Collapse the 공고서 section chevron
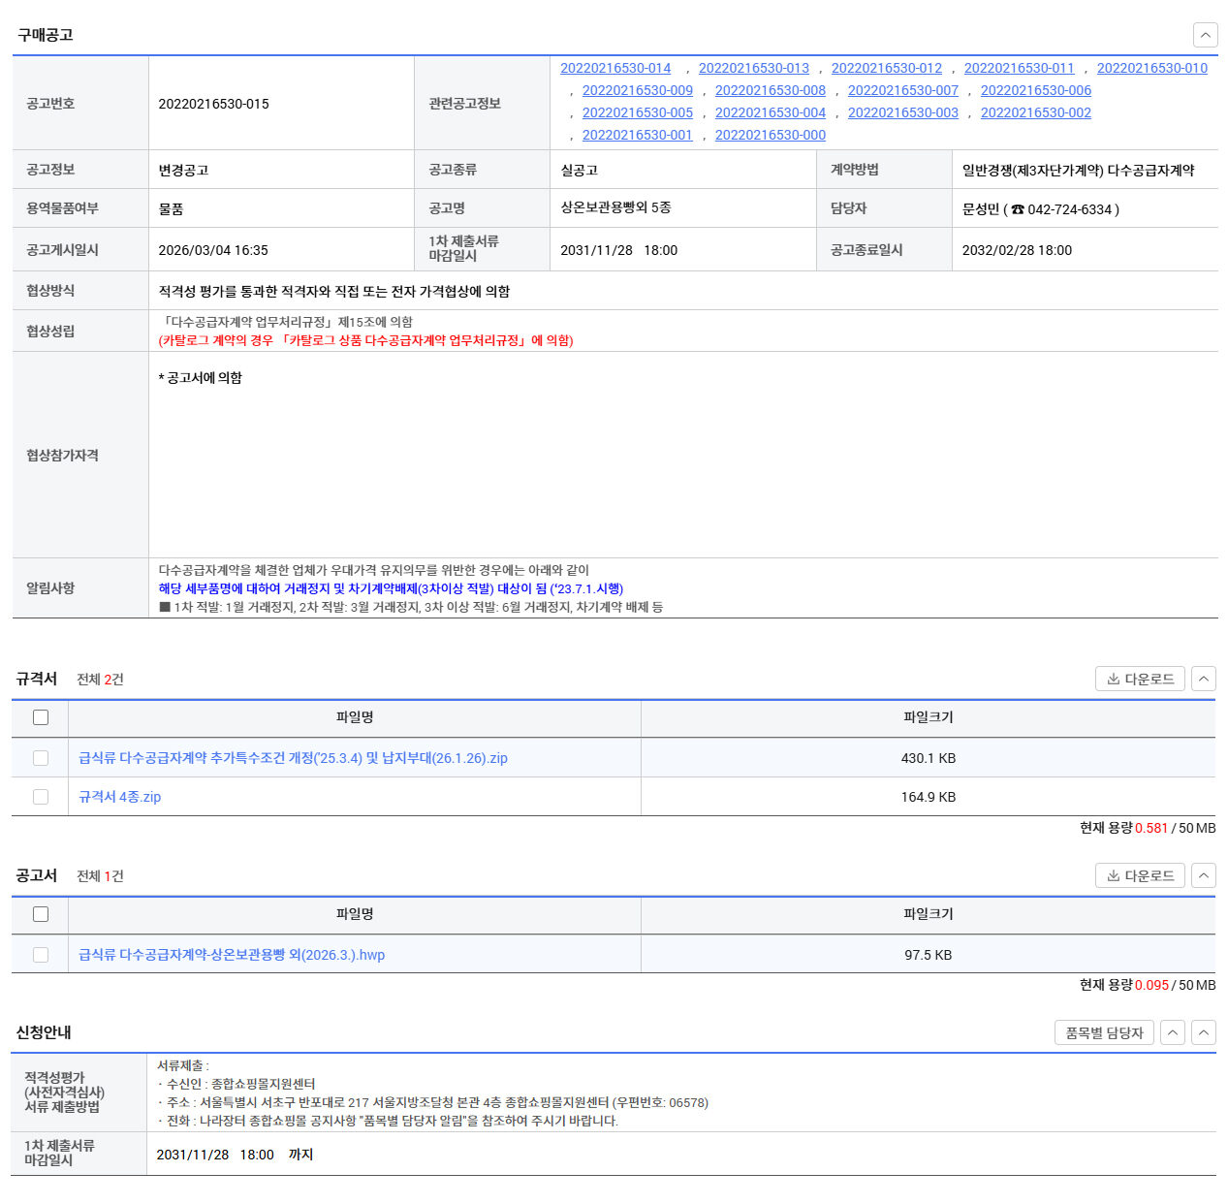Viewport: 1228px width, 1204px height. click(1203, 875)
